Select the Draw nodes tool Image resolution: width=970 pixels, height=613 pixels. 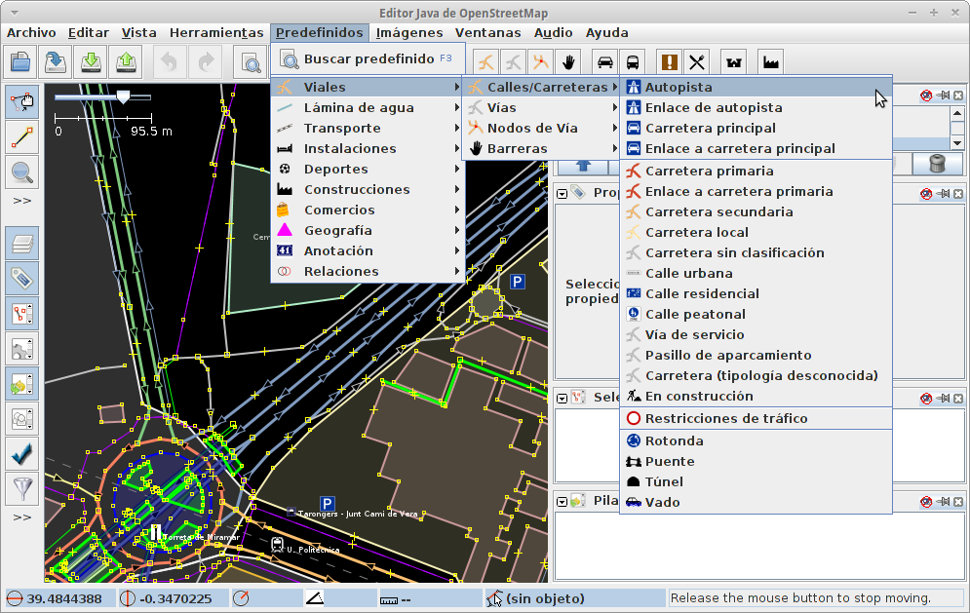[x=21, y=136]
